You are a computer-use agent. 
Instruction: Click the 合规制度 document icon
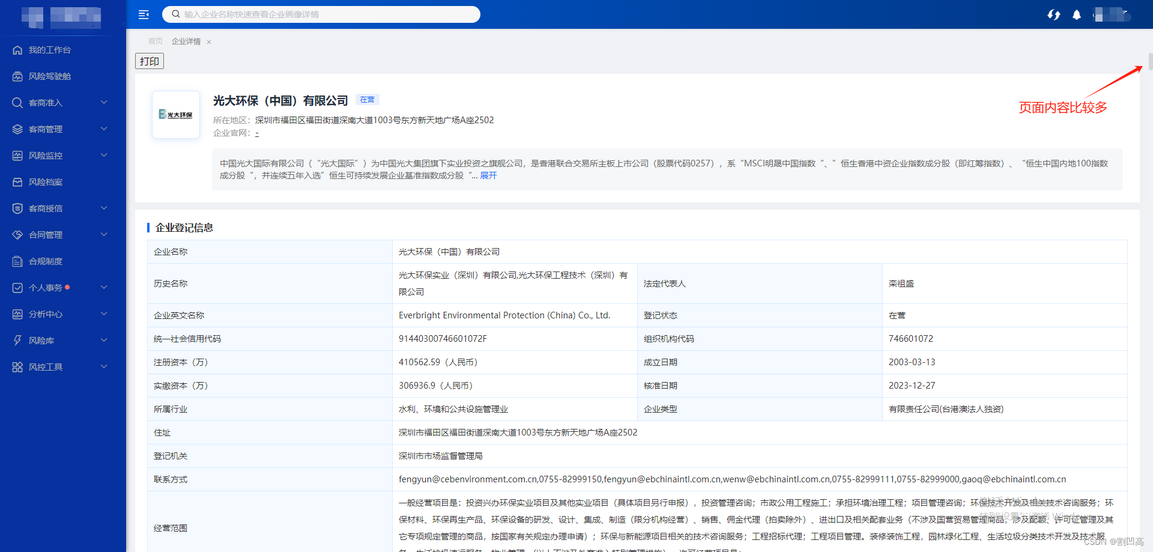tap(17, 261)
